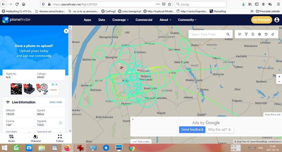Open the Windows Start button
This screenshot has height=152, width=282.
pyautogui.click(x=4, y=148)
